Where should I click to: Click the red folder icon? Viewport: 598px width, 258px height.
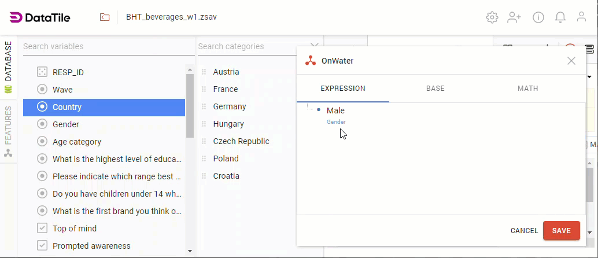point(105,17)
